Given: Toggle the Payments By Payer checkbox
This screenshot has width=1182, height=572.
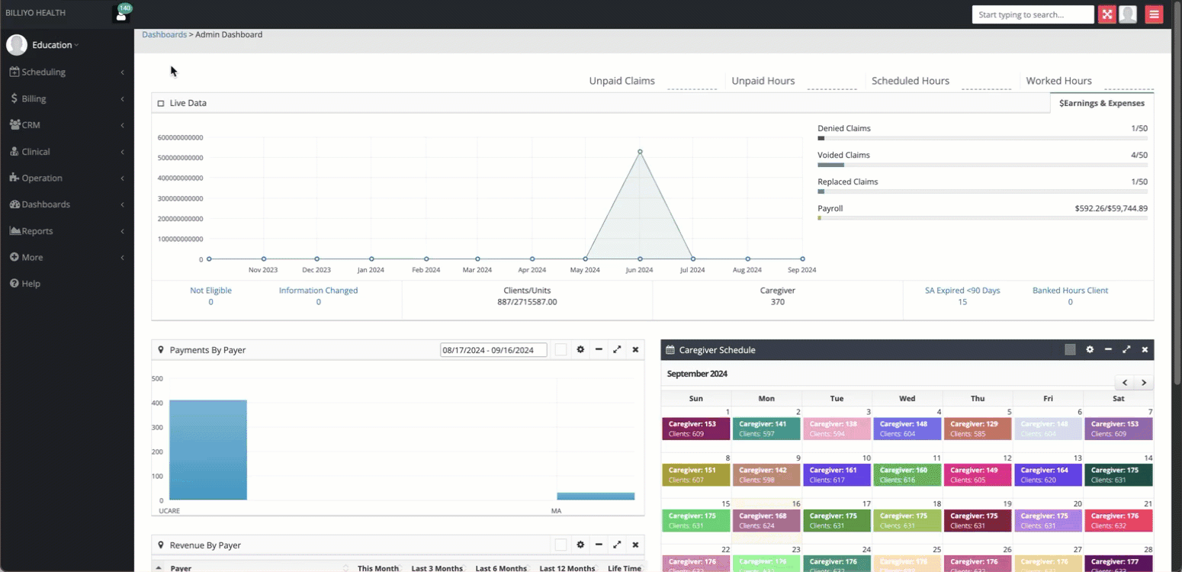Looking at the screenshot, I should [x=560, y=349].
